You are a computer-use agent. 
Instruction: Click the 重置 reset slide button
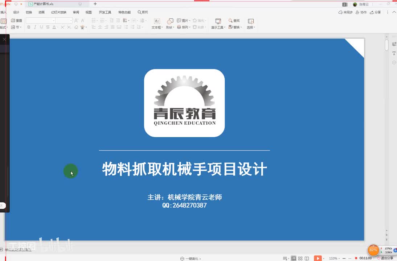point(17,21)
